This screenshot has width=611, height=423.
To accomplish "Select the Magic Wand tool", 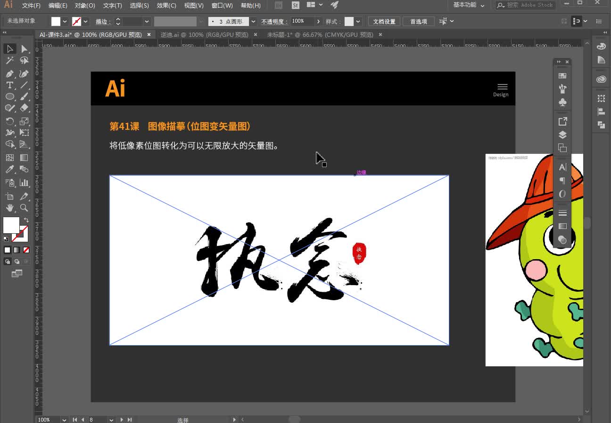I will tap(9, 60).
